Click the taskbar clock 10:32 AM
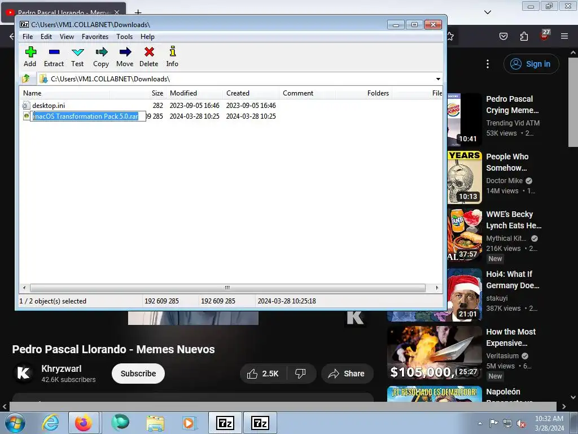 tap(549, 423)
